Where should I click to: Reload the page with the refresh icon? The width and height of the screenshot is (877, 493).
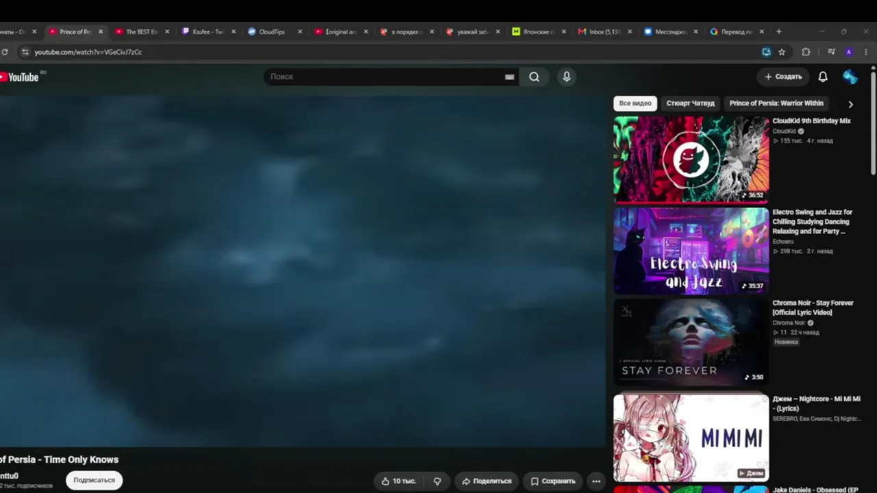tap(5, 52)
